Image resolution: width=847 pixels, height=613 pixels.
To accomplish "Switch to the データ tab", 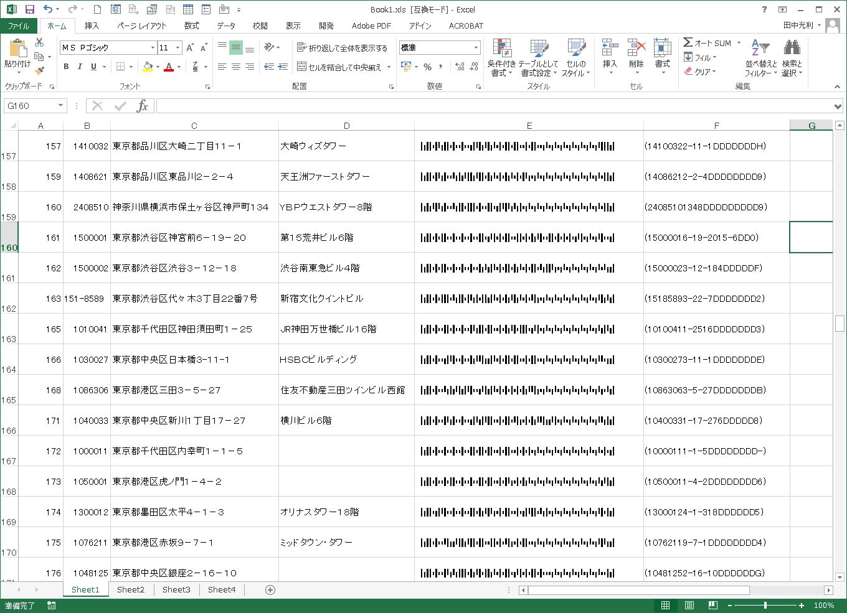I will 226,26.
